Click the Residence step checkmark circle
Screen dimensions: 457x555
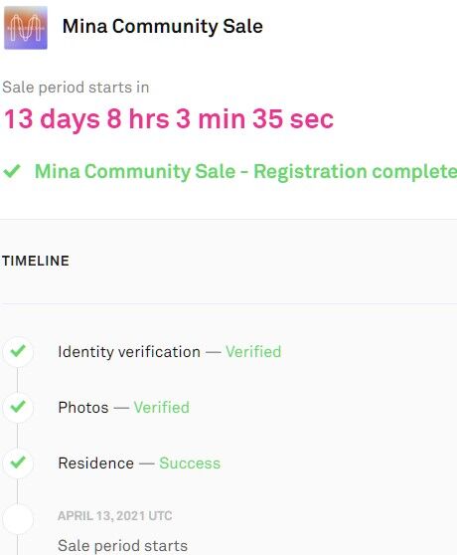(18, 462)
